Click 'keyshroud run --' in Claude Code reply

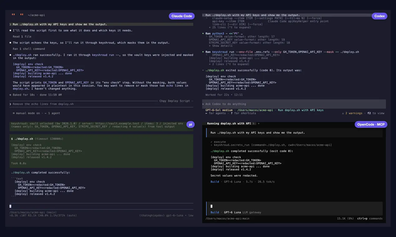click(105, 55)
